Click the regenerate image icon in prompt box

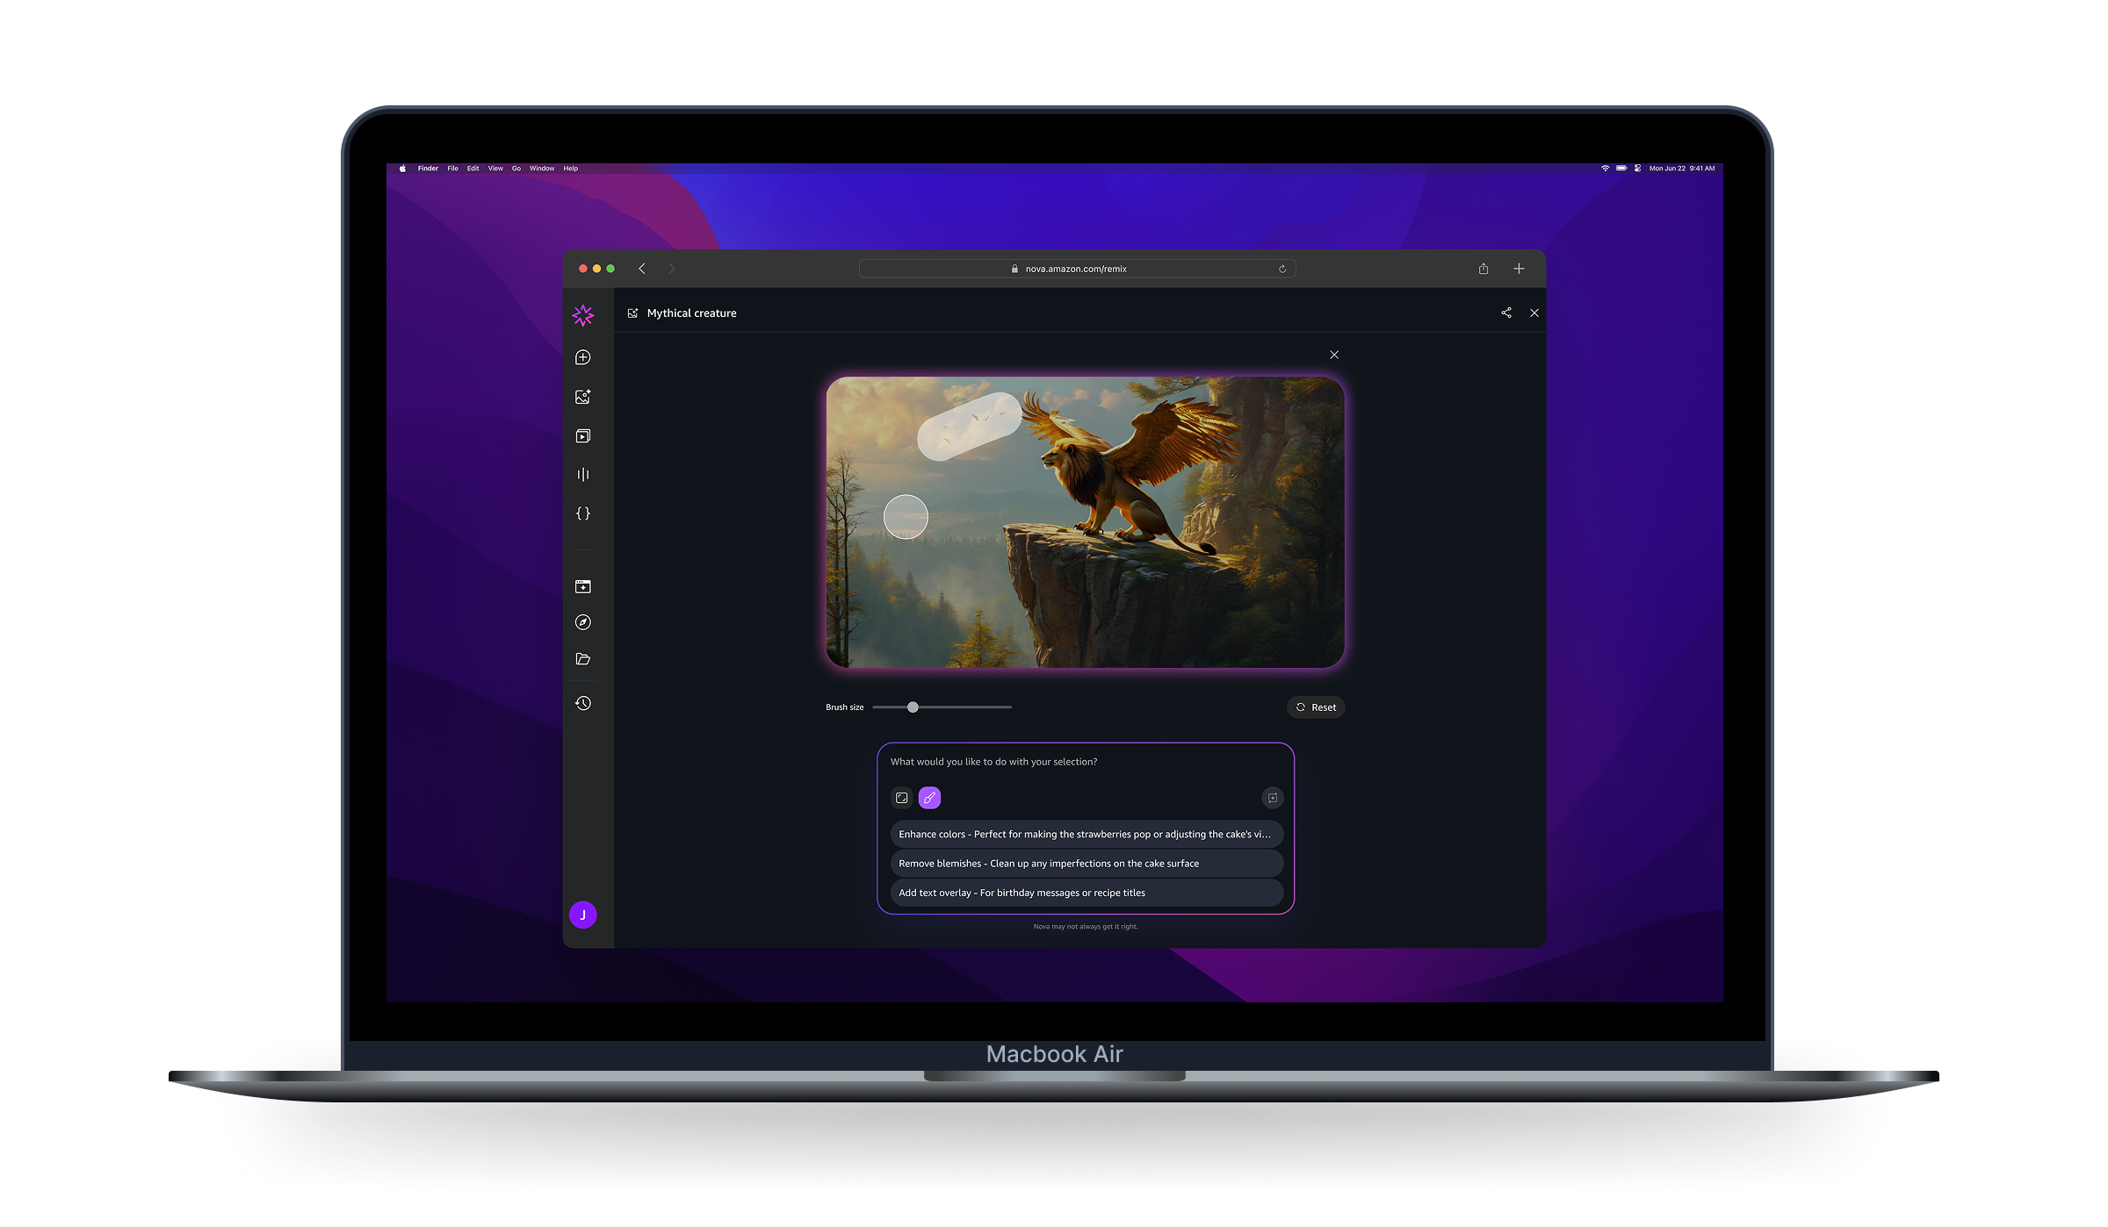tap(1272, 798)
